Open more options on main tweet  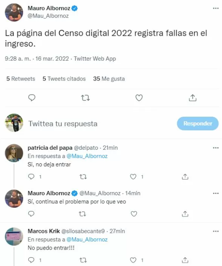215,8
